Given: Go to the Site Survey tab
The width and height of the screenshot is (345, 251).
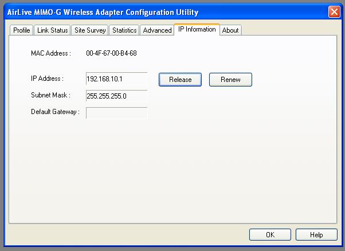Looking at the screenshot, I should [x=90, y=30].
